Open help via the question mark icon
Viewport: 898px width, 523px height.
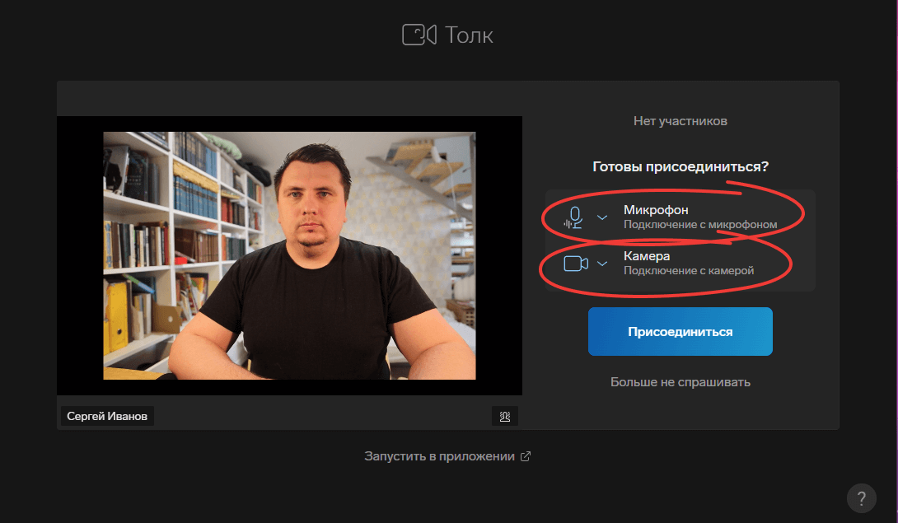861,497
